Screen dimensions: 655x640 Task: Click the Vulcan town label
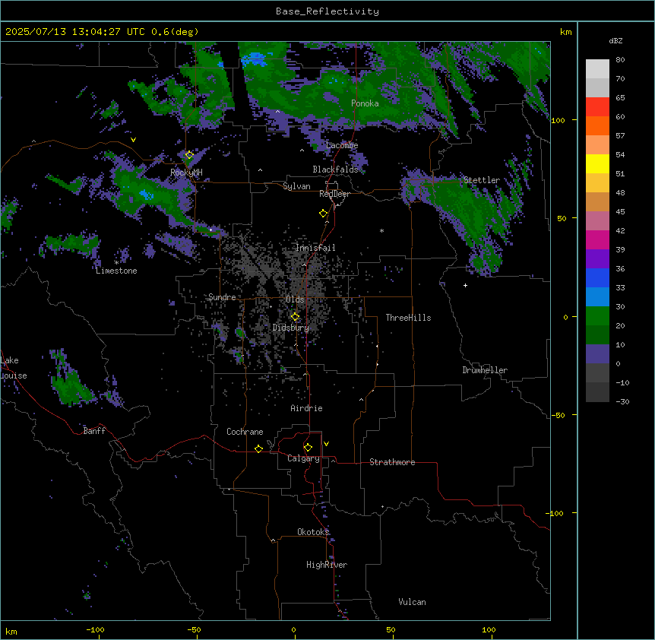(x=412, y=602)
